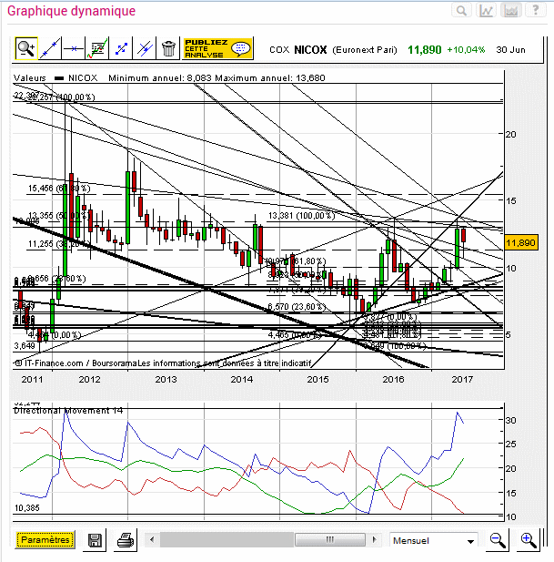Screen dimensions: 554x562
Task: Click the line chart icon at top
Action: 487,10
